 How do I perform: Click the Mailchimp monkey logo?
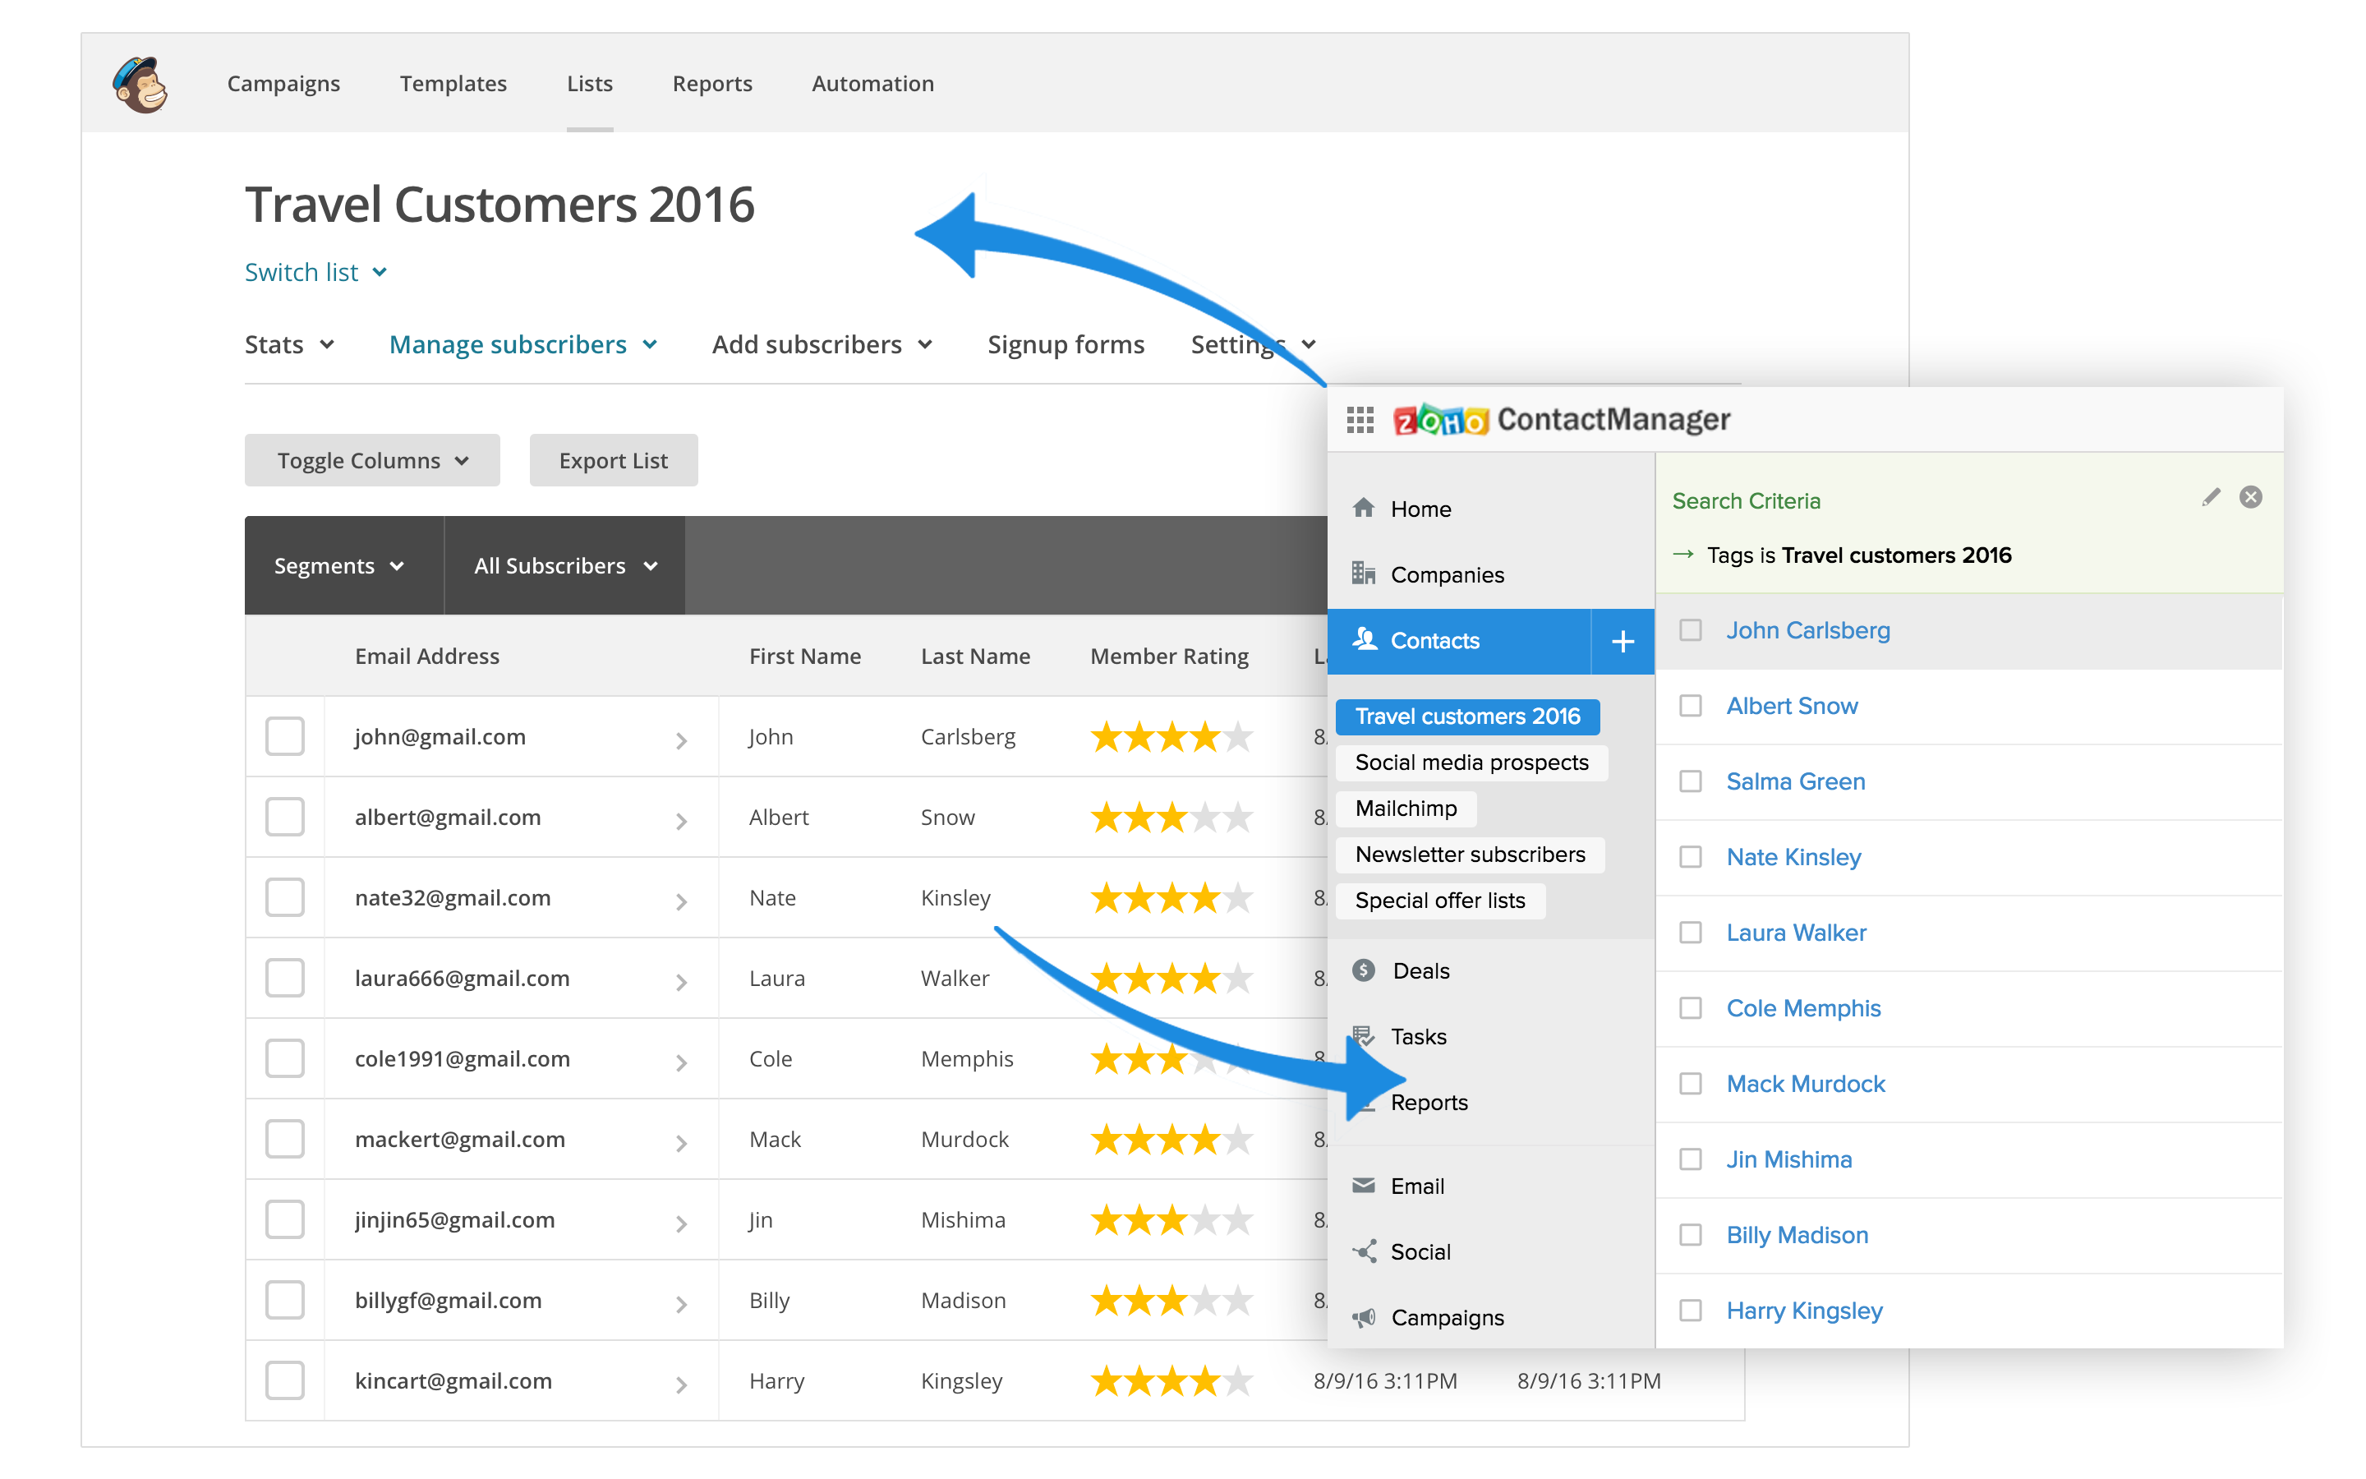[140, 84]
